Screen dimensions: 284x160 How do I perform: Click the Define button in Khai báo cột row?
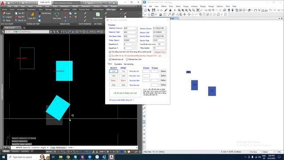coord(163,71)
